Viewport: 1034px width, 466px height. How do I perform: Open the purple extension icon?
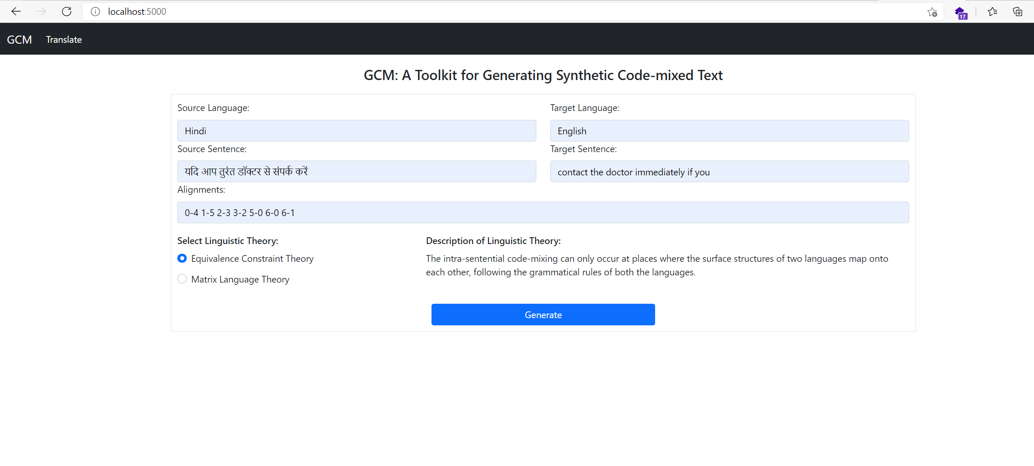point(961,13)
